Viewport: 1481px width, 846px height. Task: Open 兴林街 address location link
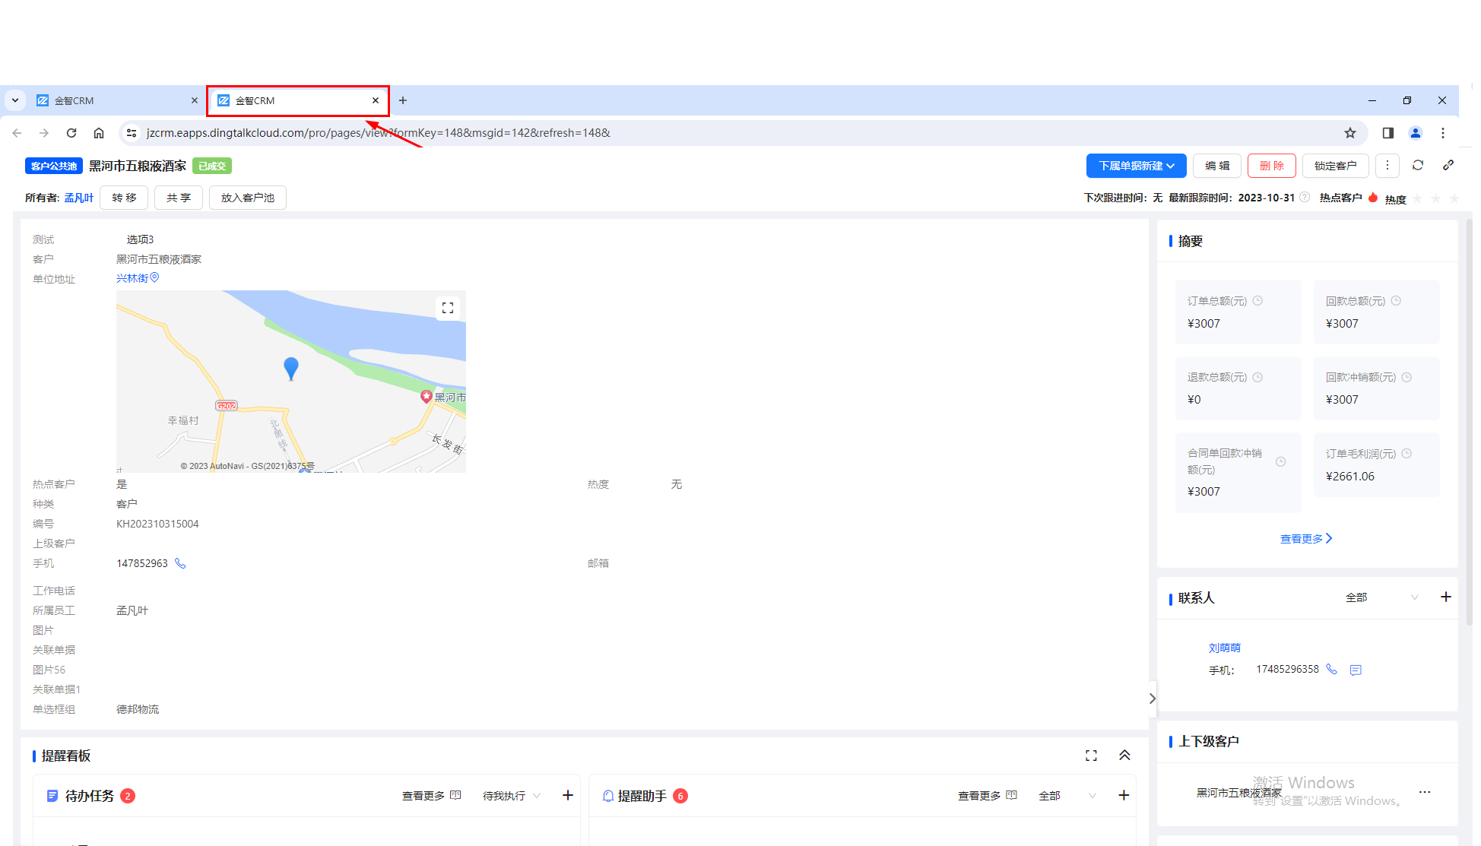click(138, 278)
